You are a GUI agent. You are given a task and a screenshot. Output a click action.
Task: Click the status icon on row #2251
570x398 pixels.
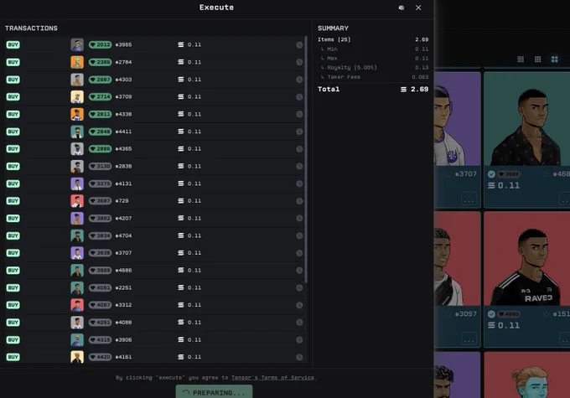pyautogui.click(x=299, y=287)
